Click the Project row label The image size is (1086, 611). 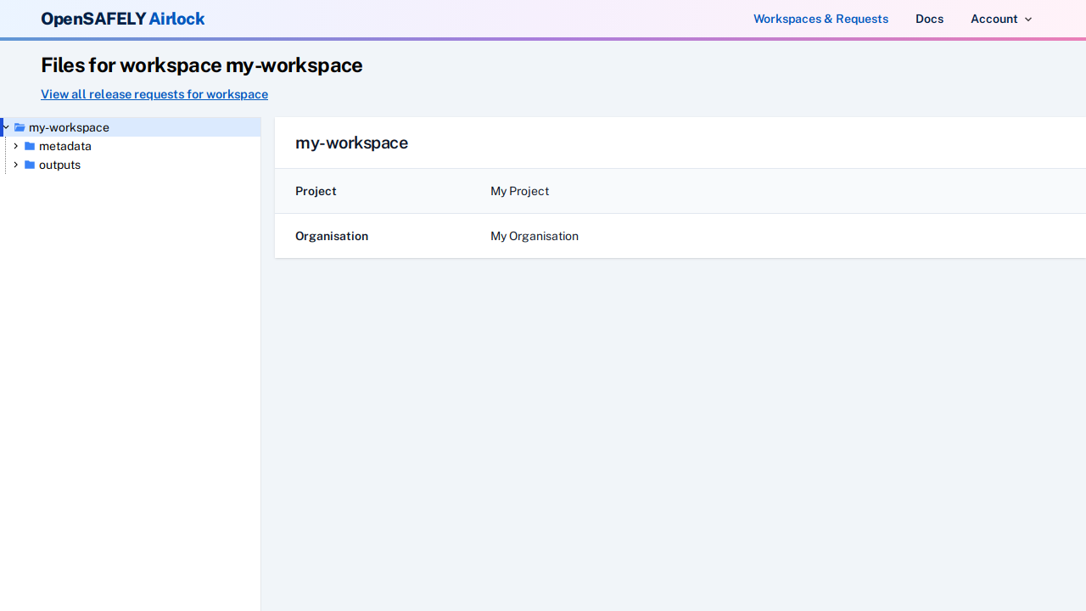(x=316, y=191)
